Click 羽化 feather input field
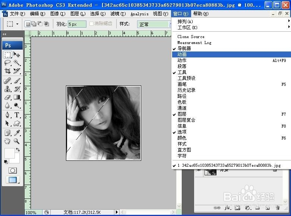 tap(77, 24)
